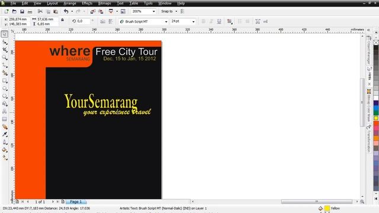The height and width of the screenshot is (213, 379).
Task: Switch to the Page 1 tab
Action: [x=76, y=202]
